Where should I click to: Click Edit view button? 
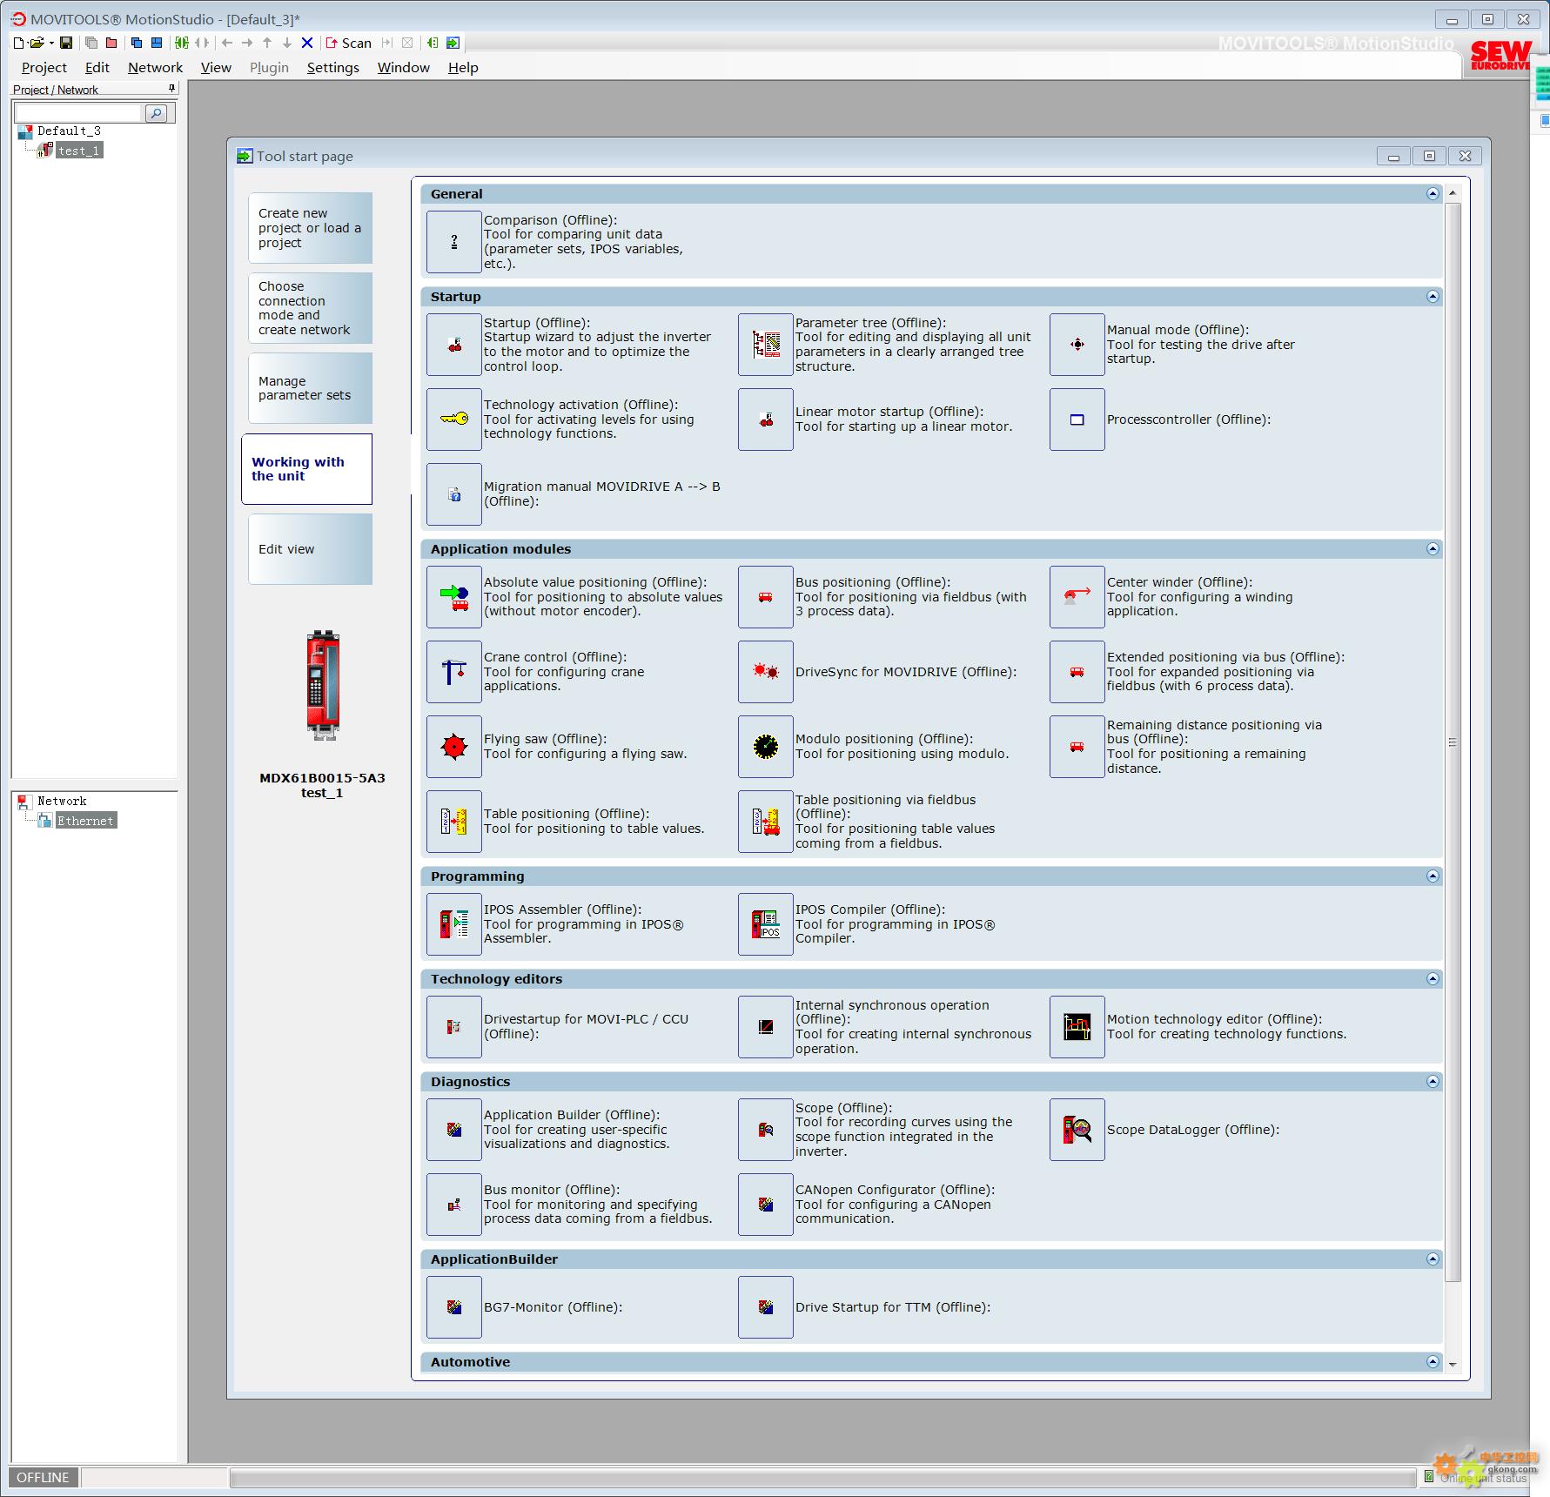coord(311,549)
